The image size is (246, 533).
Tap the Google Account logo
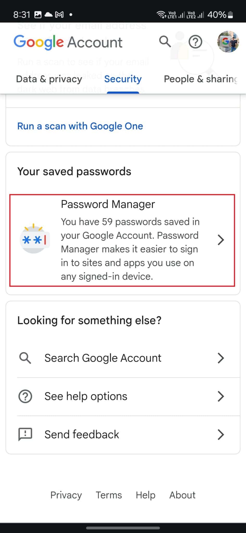click(x=68, y=42)
